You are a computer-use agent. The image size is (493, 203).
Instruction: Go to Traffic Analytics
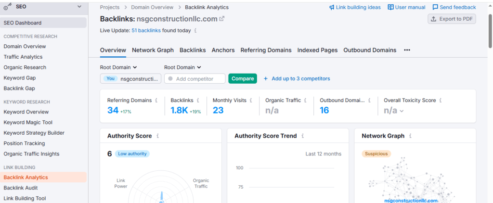23,57
